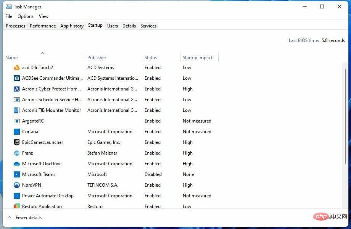Select the Power Automate Desktop entry

click(x=48, y=196)
